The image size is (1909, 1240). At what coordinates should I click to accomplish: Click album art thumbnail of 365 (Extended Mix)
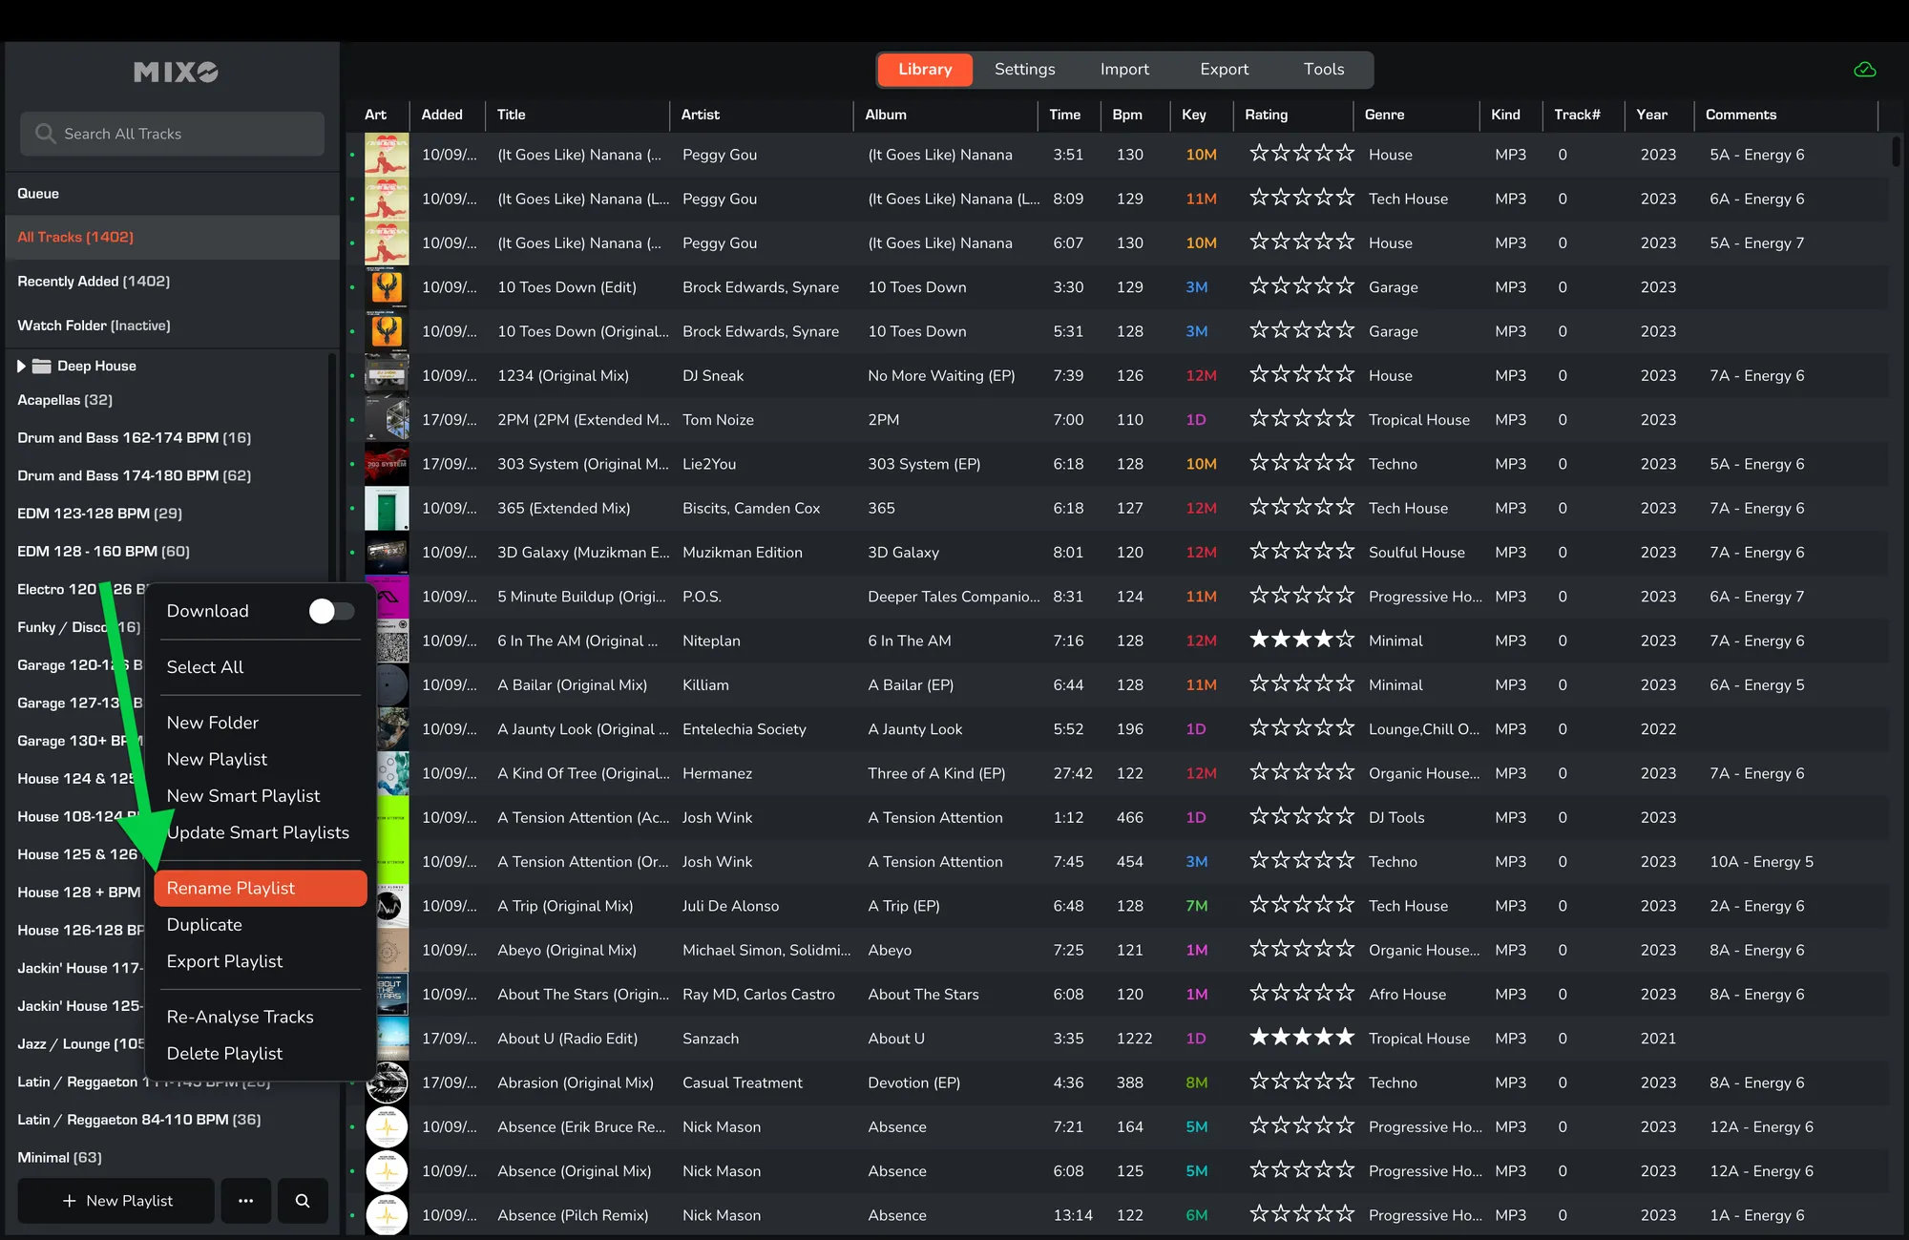[387, 509]
